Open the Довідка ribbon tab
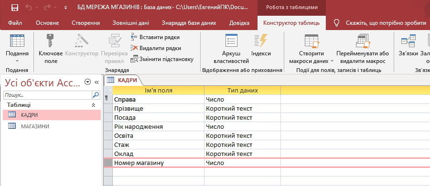The image size is (430, 186). 239,23
